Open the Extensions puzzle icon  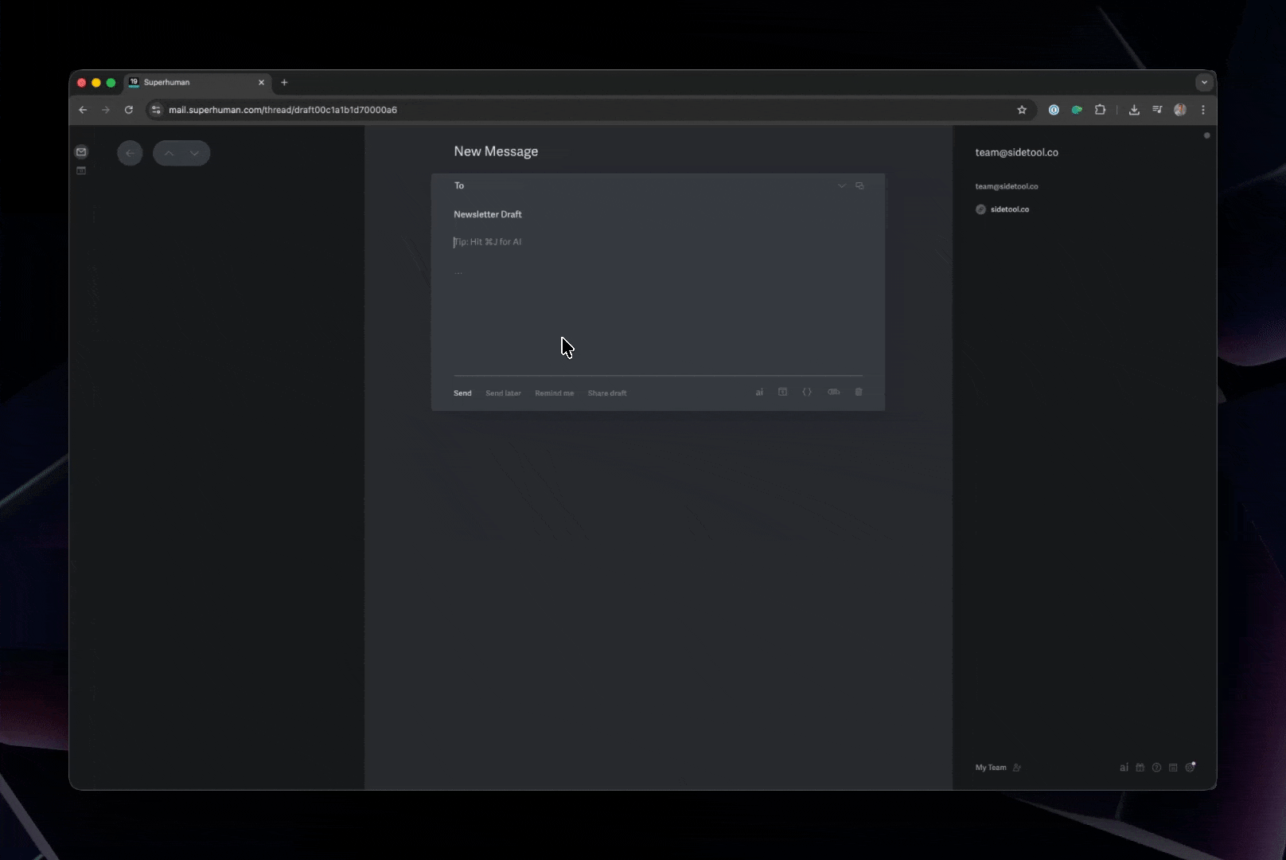pos(1100,110)
